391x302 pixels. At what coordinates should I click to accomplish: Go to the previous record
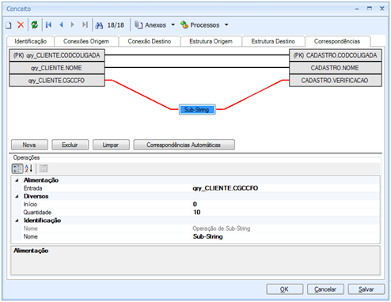(x=61, y=25)
